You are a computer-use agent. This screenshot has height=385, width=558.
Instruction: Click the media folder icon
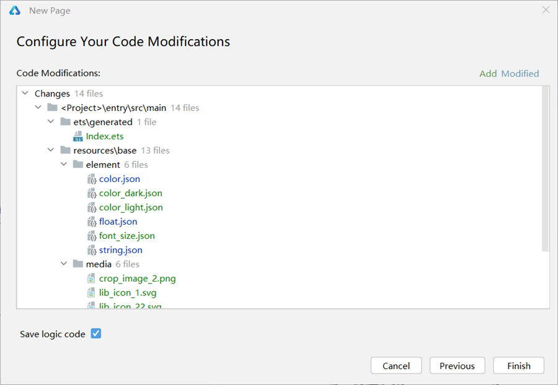[x=77, y=264]
